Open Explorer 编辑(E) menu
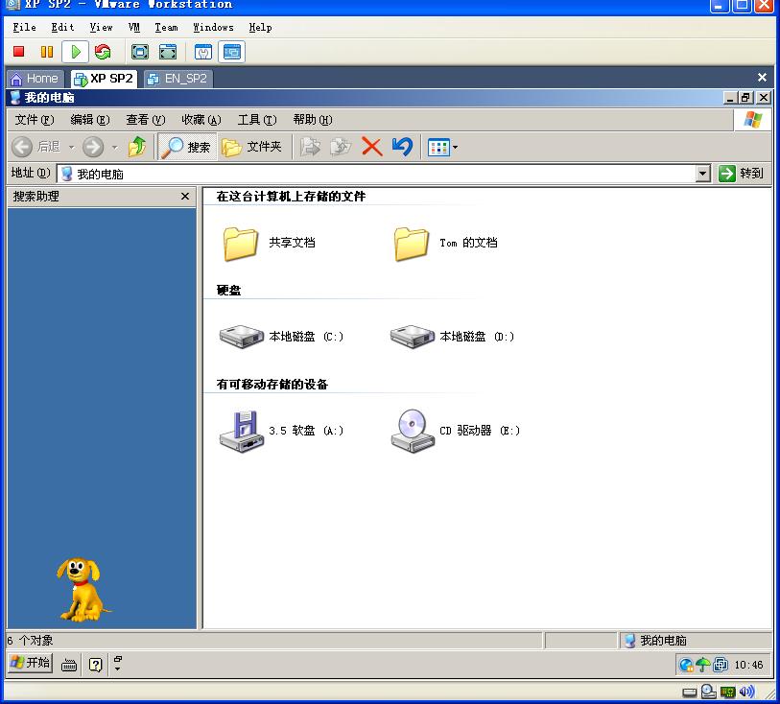The image size is (780, 704). point(90,120)
